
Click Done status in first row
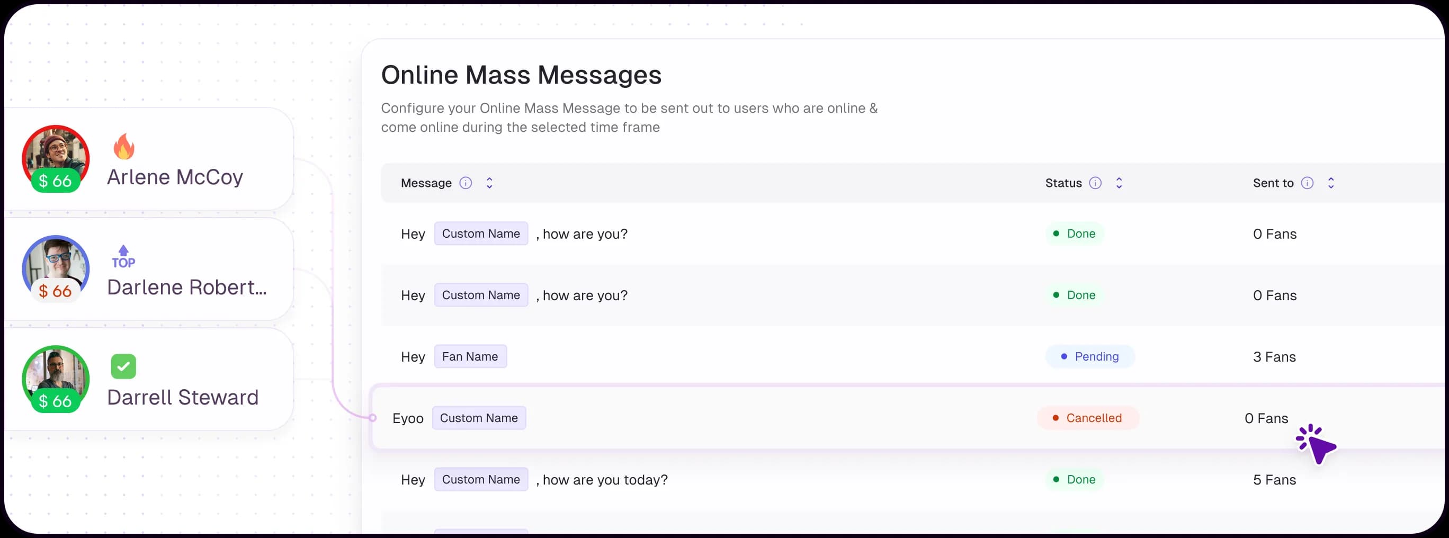tap(1075, 234)
